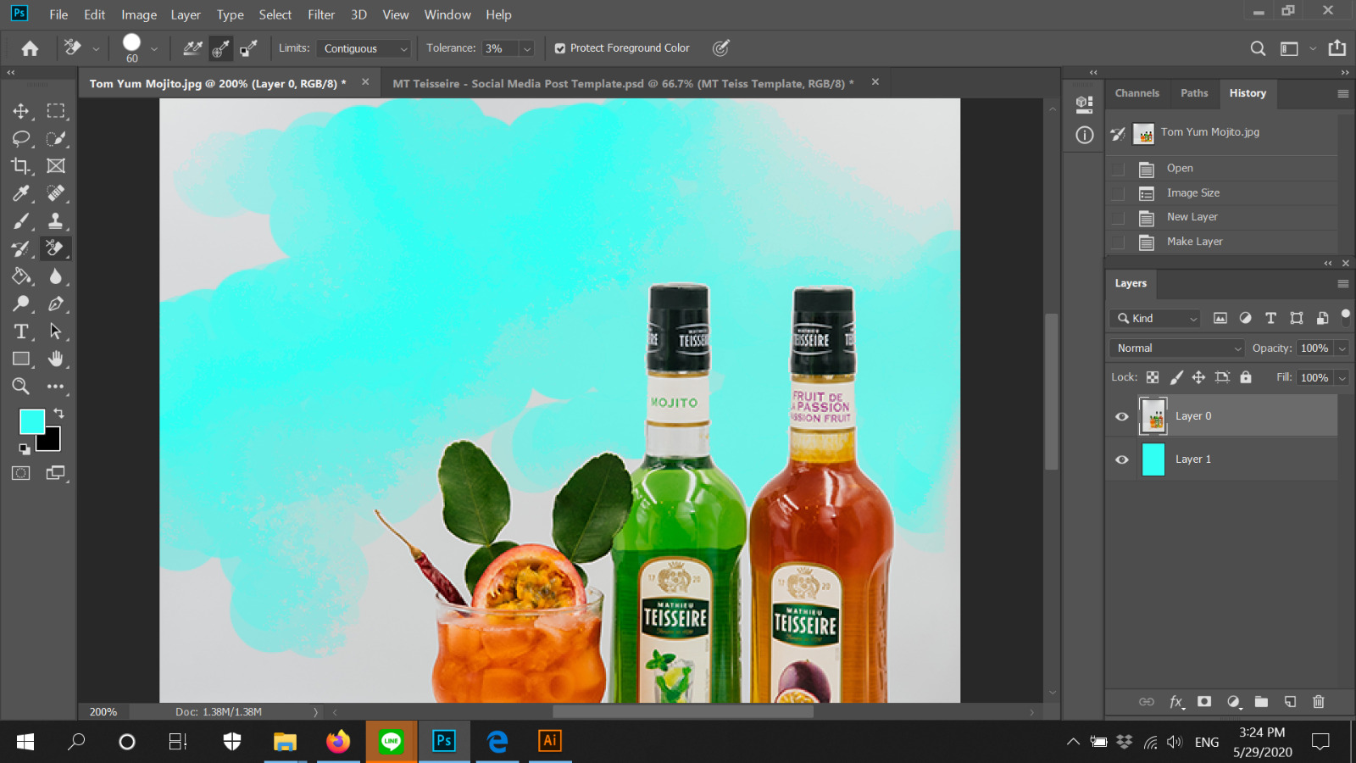1356x763 pixels.
Task: Open the Filter menu
Action: (x=321, y=14)
